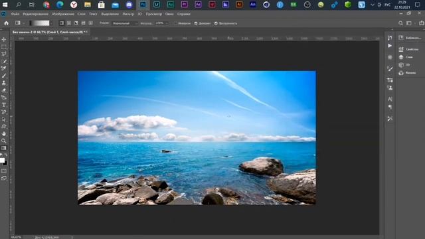Viewport: 425px width, 239px height.
Task: Open the Свойства panel button
Action: [x=409, y=49]
